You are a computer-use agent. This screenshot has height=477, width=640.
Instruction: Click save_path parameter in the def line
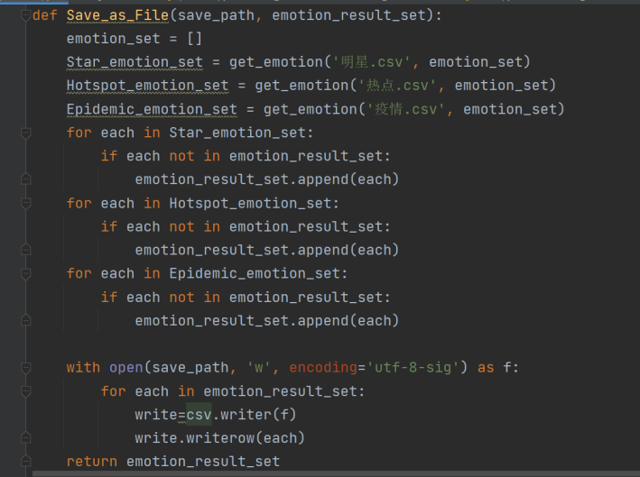coord(217,15)
